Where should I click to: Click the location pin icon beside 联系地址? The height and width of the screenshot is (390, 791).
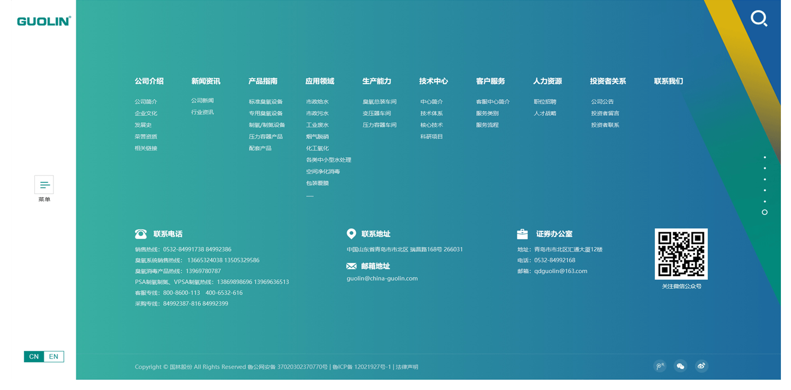[x=352, y=234]
